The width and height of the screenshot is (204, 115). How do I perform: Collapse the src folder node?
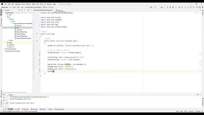(x=6, y=17)
